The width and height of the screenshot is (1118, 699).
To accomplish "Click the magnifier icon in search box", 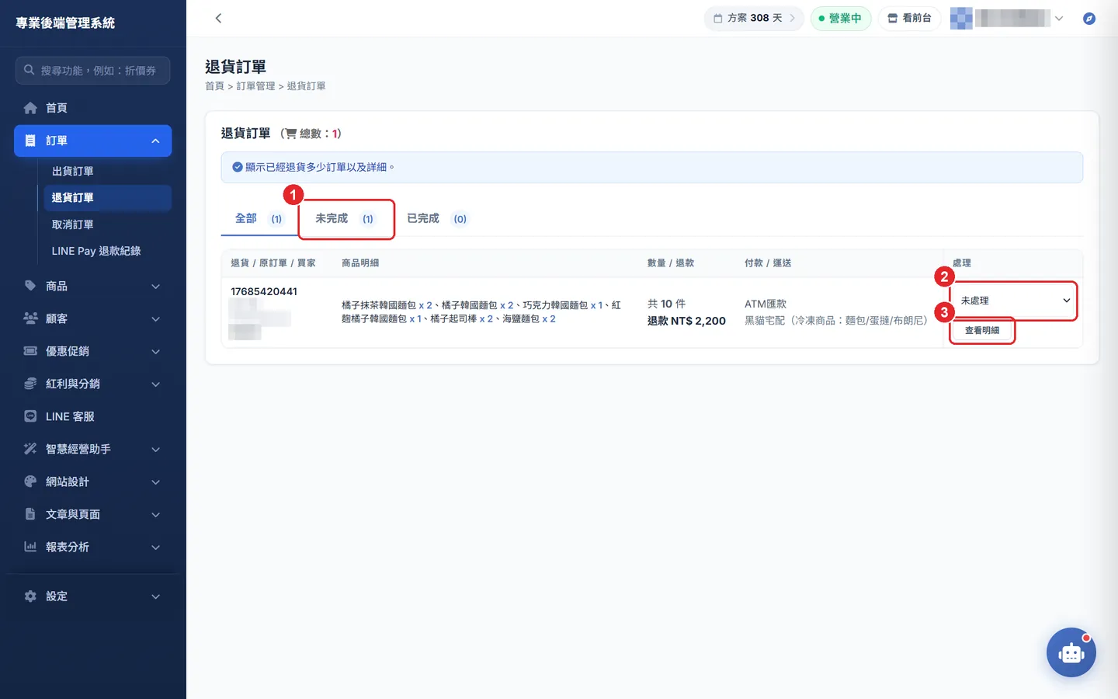I will [29, 70].
